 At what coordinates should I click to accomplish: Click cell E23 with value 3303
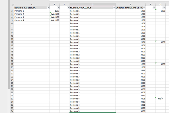coord(130,77)
